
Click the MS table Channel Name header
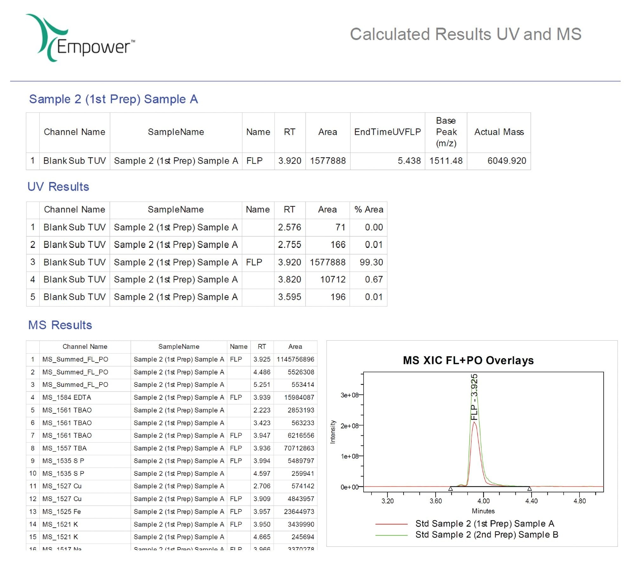(85, 347)
